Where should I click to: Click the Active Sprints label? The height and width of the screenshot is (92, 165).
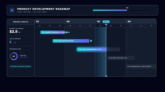pos(15,39)
